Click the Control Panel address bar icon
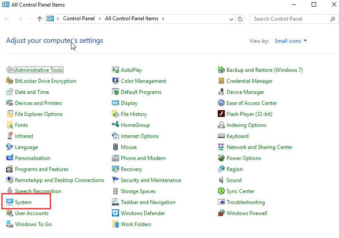 50,19
